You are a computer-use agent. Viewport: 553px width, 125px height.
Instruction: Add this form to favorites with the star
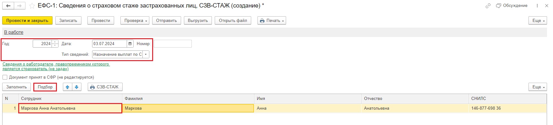(x=32, y=6)
